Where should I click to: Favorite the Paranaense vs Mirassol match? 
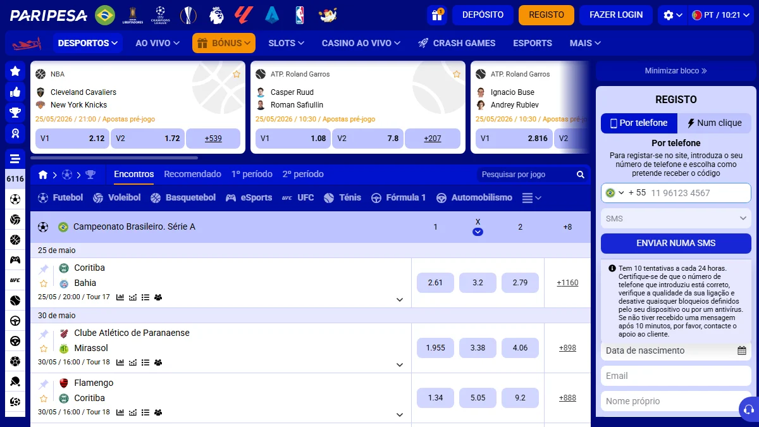pyautogui.click(x=44, y=349)
